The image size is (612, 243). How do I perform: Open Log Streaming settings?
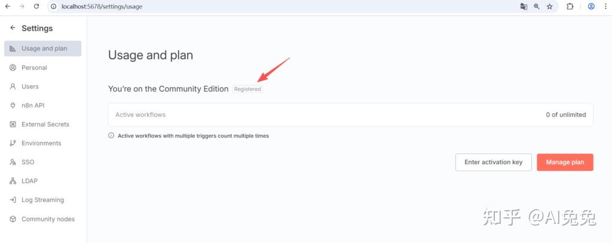[x=42, y=199]
